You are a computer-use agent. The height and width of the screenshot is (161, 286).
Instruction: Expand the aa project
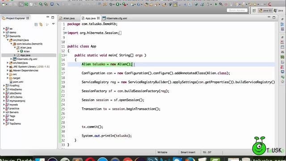coord(4,29)
